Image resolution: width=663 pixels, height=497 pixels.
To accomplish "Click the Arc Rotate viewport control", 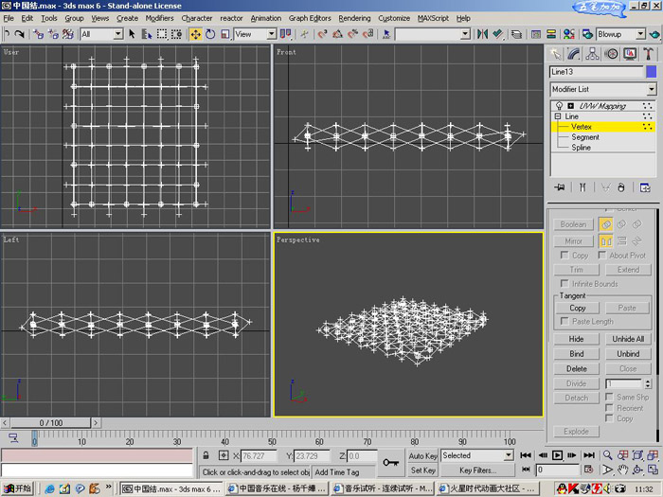I will pyautogui.click(x=637, y=470).
